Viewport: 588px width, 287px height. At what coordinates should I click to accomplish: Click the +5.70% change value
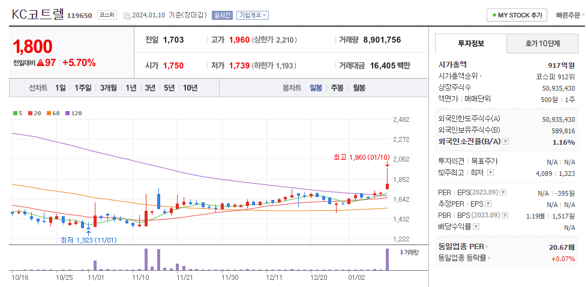(79, 62)
